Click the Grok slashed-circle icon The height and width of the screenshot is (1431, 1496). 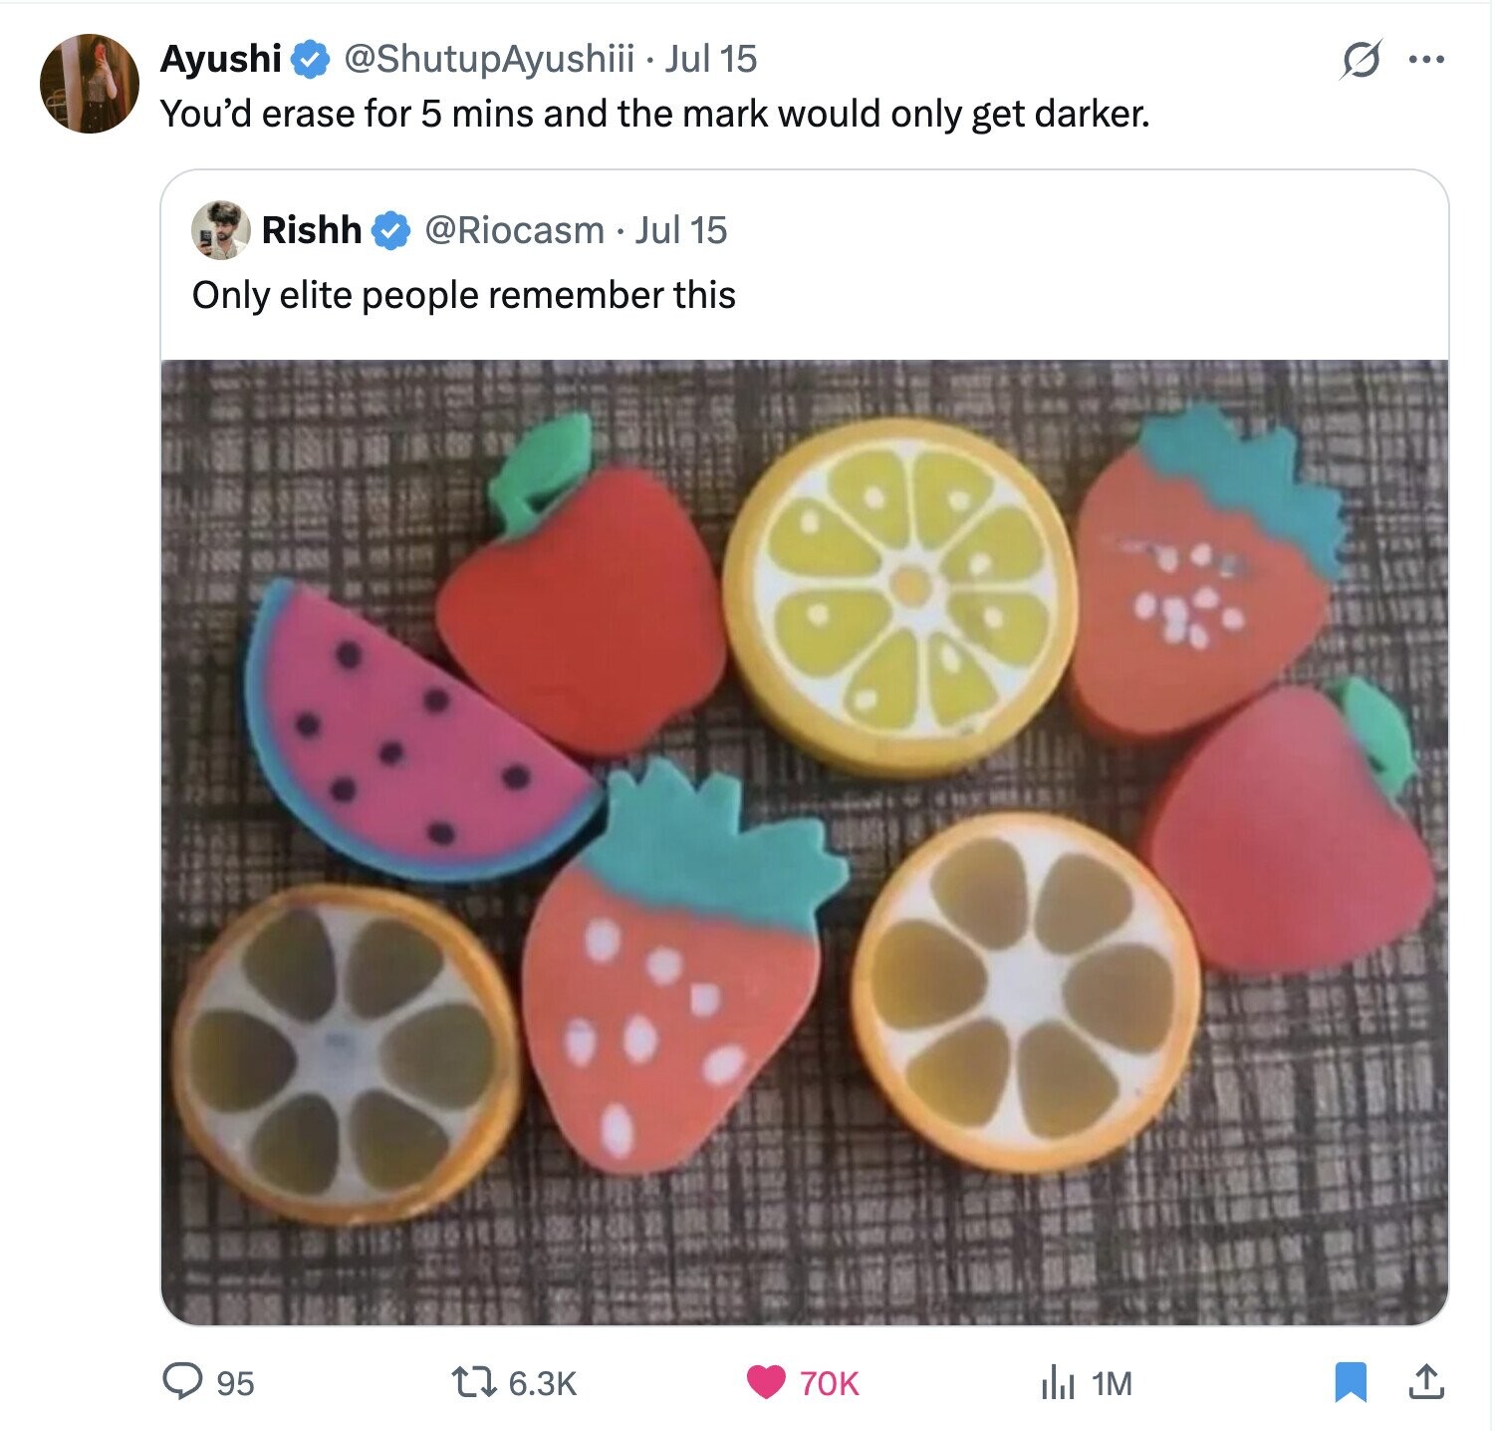click(1361, 61)
